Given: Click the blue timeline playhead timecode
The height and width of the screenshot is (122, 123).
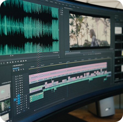Looking at the screenshot, I should coord(16,68).
